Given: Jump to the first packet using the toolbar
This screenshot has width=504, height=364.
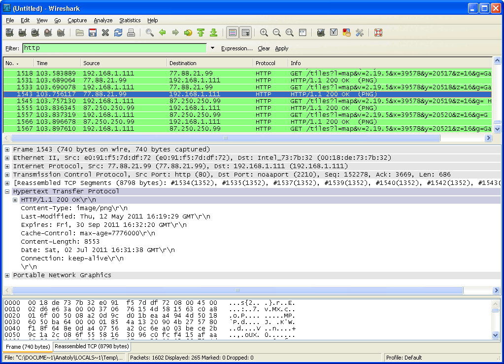Looking at the screenshot, I should tap(201, 33).
